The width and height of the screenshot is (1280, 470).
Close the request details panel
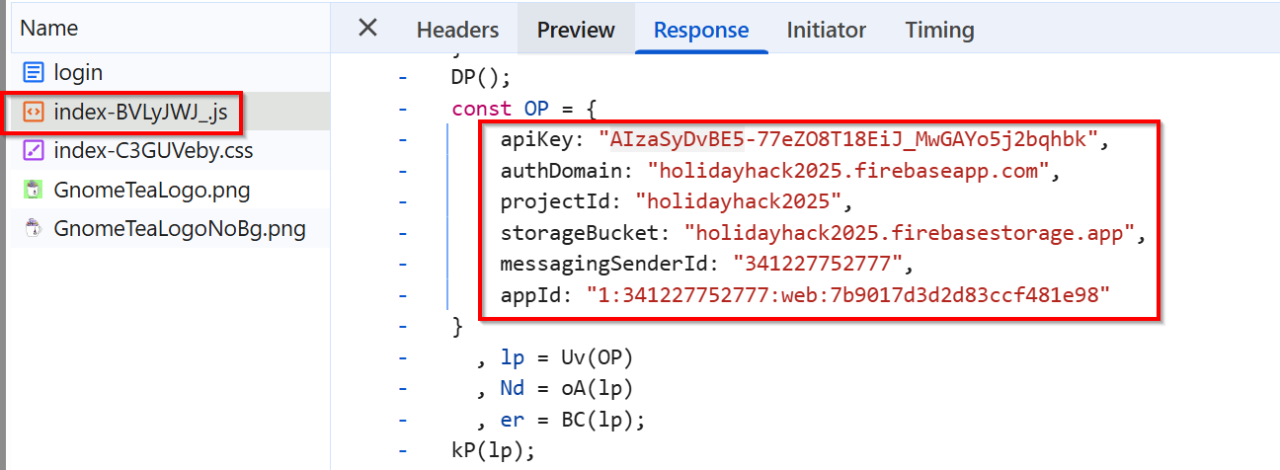pos(367,28)
